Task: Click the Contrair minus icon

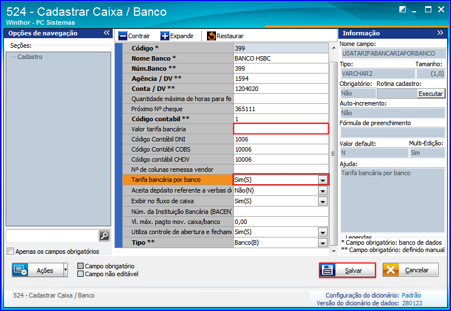Action: tap(123, 36)
